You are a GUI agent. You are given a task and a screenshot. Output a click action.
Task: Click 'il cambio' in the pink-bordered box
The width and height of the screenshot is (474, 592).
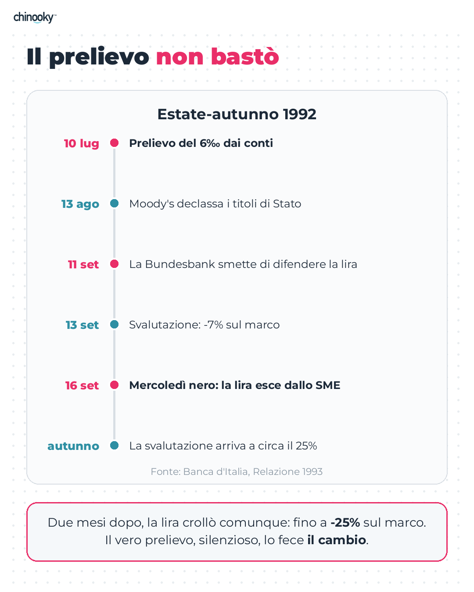[x=337, y=540]
